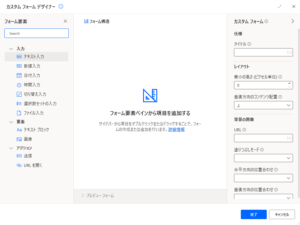Click info icon next to 垂直方向のコンテンツ配置
Viewport: 300px width, 225px height.
point(280,97)
